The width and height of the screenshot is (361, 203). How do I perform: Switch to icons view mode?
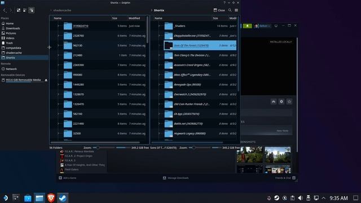(x=19, y=10)
